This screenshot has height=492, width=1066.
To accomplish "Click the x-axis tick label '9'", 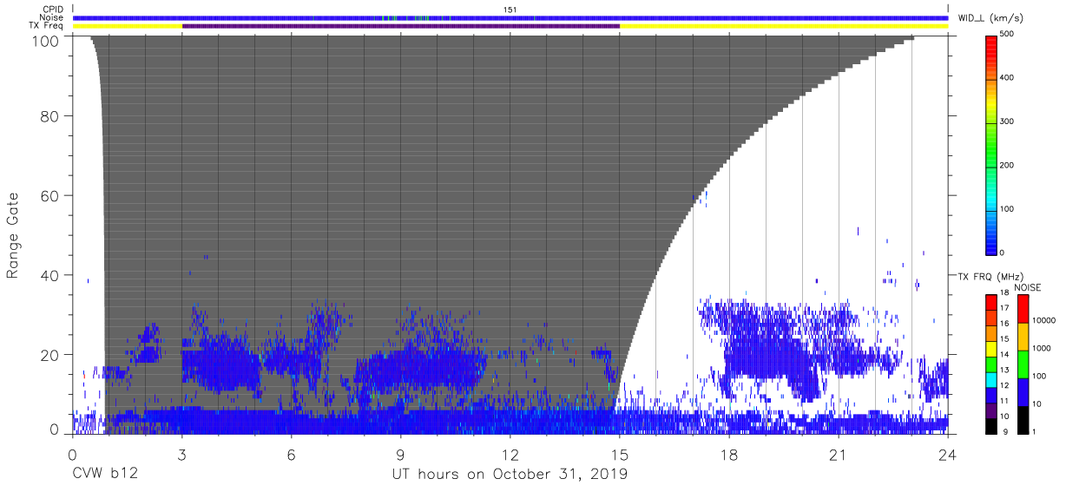I will [400, 454].
